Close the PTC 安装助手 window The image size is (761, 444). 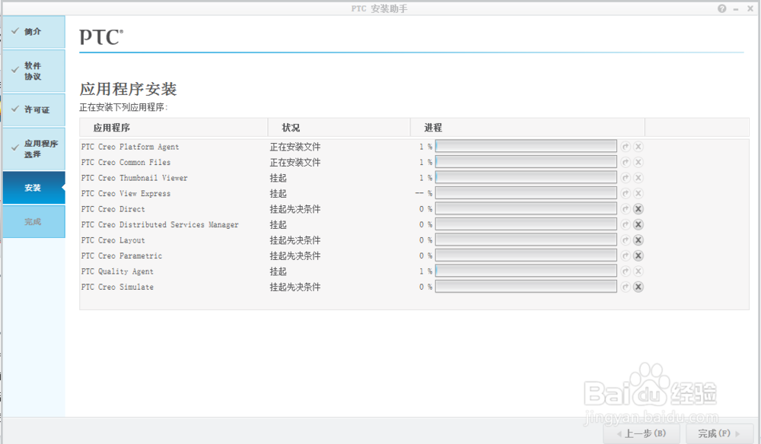(x=750, y=8)
